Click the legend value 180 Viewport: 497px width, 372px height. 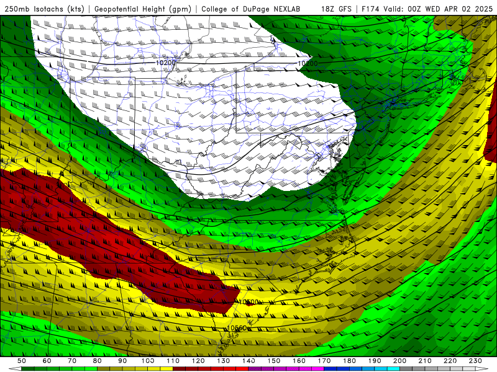(x=350, y=361)
